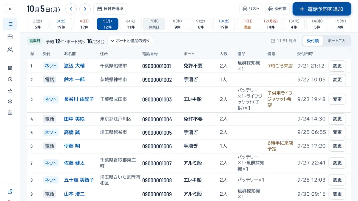Go to the previous day with the left arrow
Image resolution: width=358 pixels, height=201 pixels.
(71, 9)
